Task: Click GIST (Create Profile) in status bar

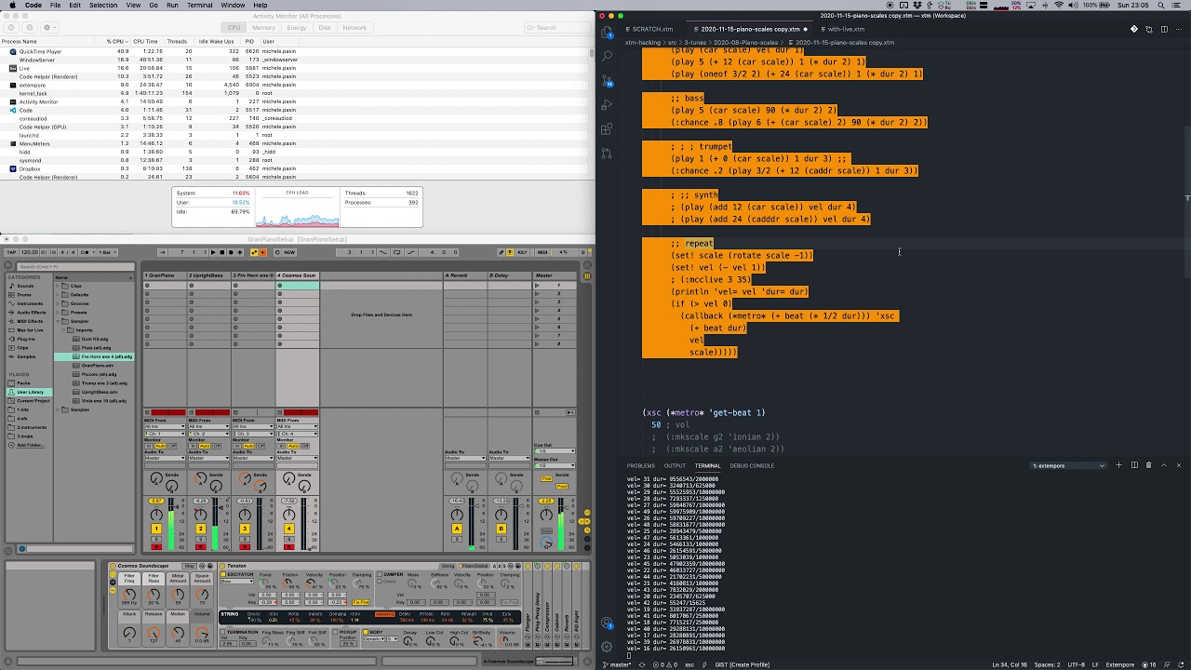Action: coord(742,664)
